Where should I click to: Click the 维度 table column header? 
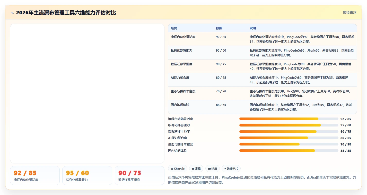tap(174, 28)
